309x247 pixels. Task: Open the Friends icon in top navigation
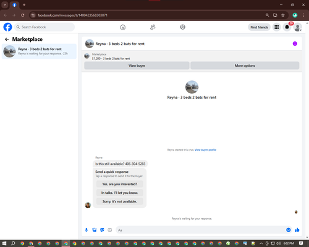click(x=153, y=27)
